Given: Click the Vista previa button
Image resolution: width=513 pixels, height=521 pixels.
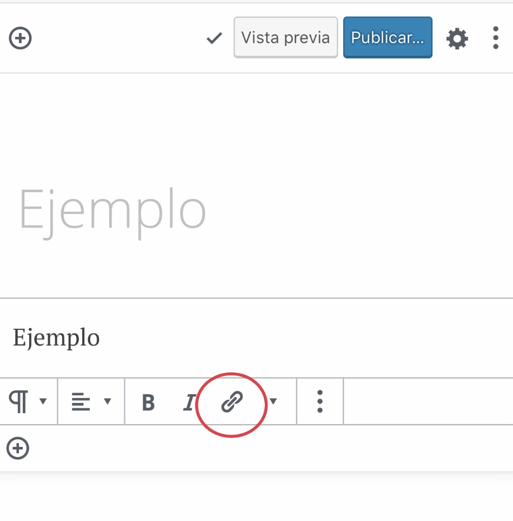Looking at the screenshot, I should (x=285, y=37).
